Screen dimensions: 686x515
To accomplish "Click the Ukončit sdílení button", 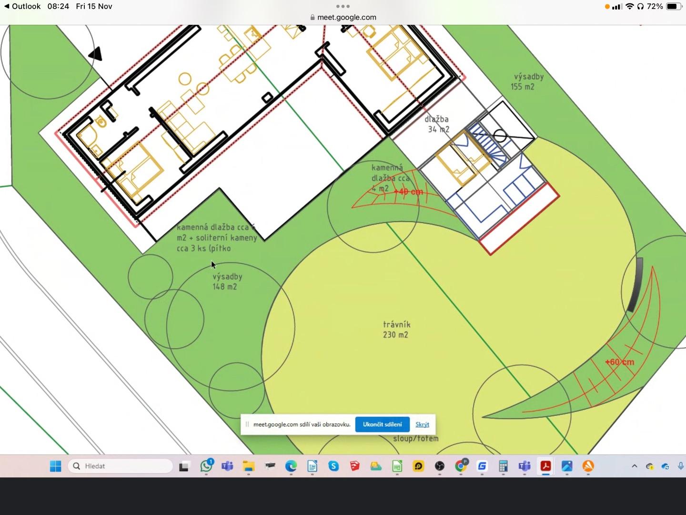I will click(x=382, y=424).
